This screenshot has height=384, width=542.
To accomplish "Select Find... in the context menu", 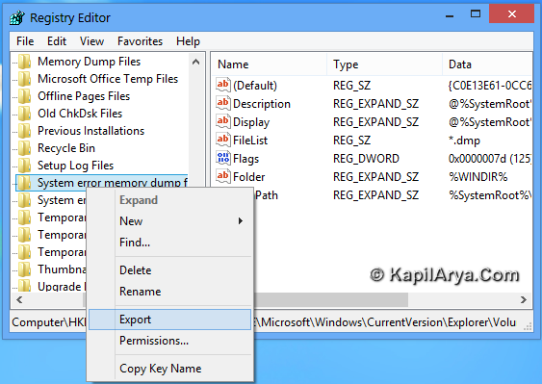I will pos(169,243).
